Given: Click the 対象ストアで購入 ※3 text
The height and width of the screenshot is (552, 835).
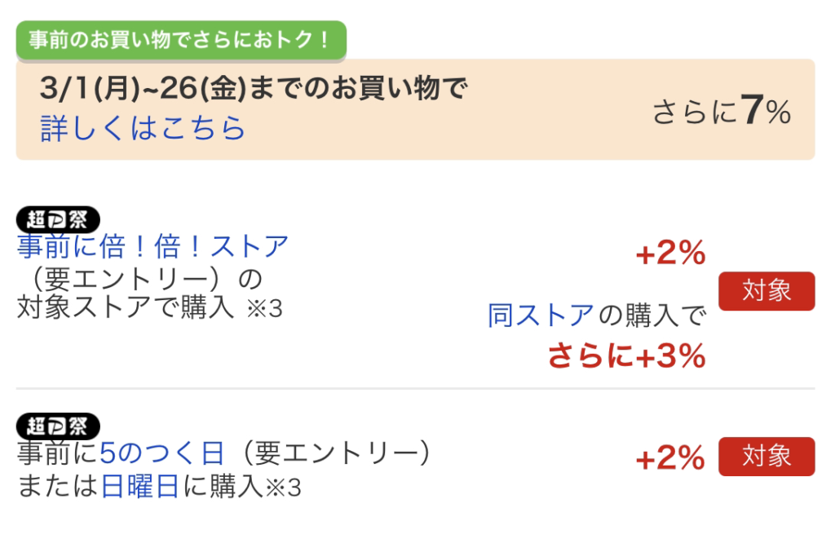Looking at the screenshot, I should [x=150, y=307].
